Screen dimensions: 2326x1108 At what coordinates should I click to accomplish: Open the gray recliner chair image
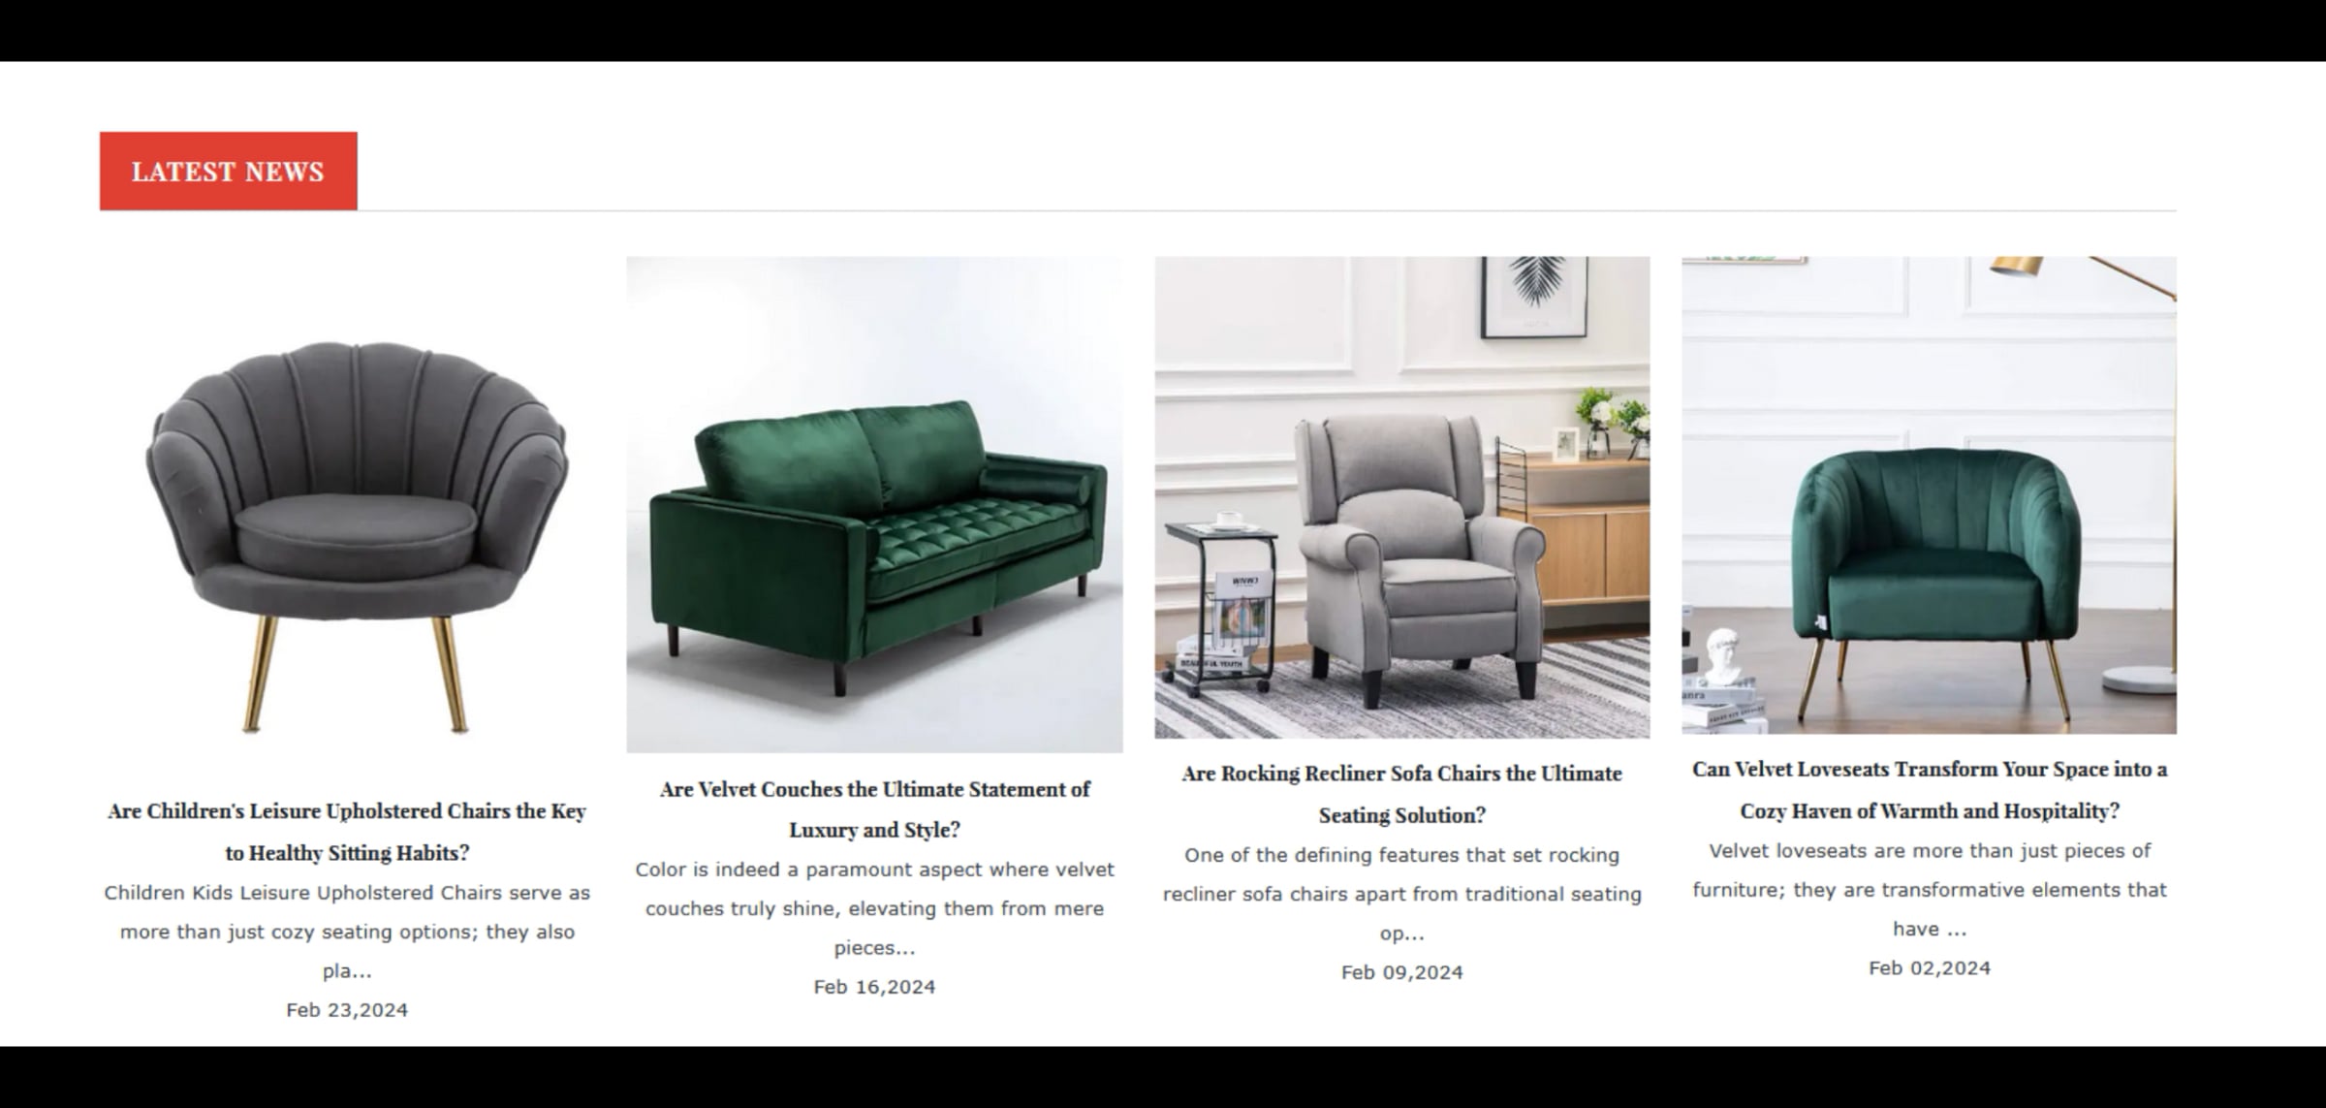tap(1402, 497)
